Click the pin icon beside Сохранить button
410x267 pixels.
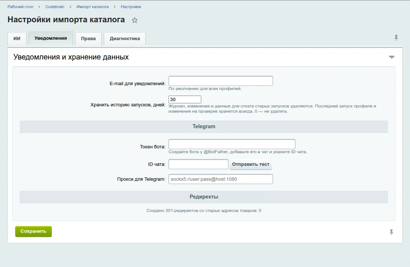(391, 232)
